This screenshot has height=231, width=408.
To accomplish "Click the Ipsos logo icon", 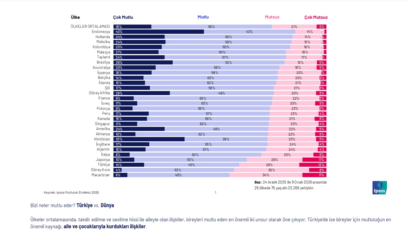I will coord(380,188).
